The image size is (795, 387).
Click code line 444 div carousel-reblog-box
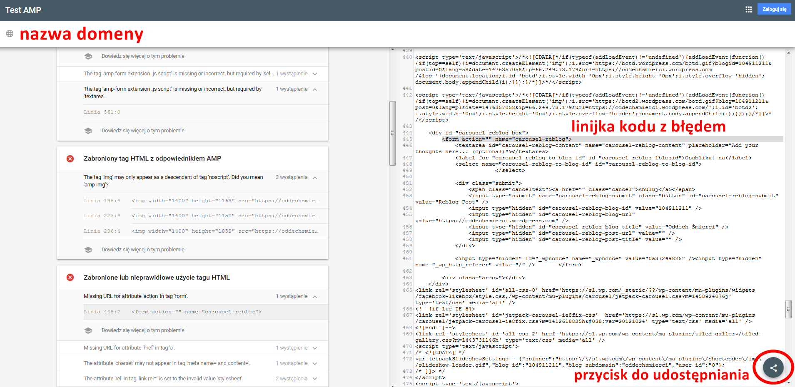478,133
